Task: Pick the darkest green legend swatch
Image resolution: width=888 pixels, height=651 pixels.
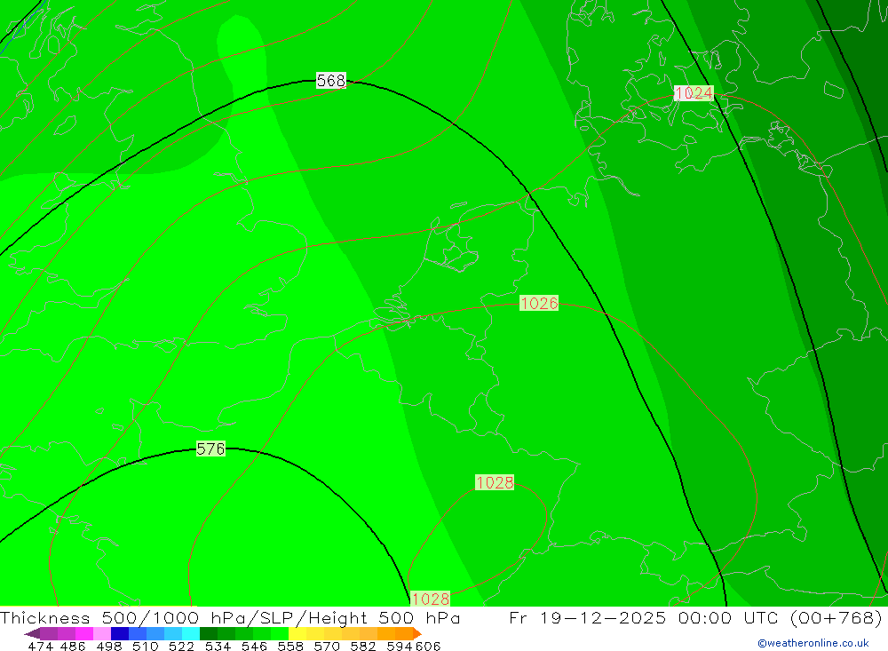Action: click(x=209, y=633)
